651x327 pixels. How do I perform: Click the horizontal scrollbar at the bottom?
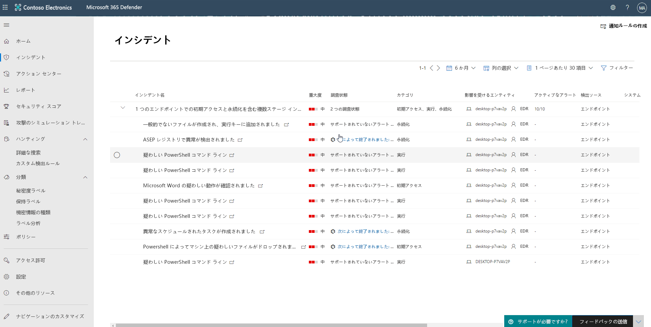point(272,325)
